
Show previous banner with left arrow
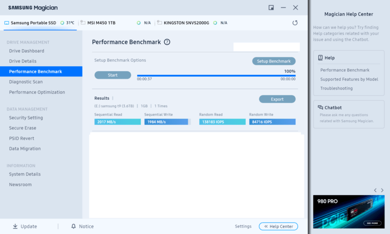[x=375, y=190]
